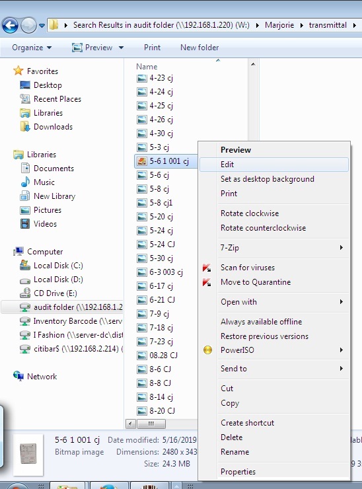
Task: Click the Downloads folder icon
Action: click(x=25, y=127)
